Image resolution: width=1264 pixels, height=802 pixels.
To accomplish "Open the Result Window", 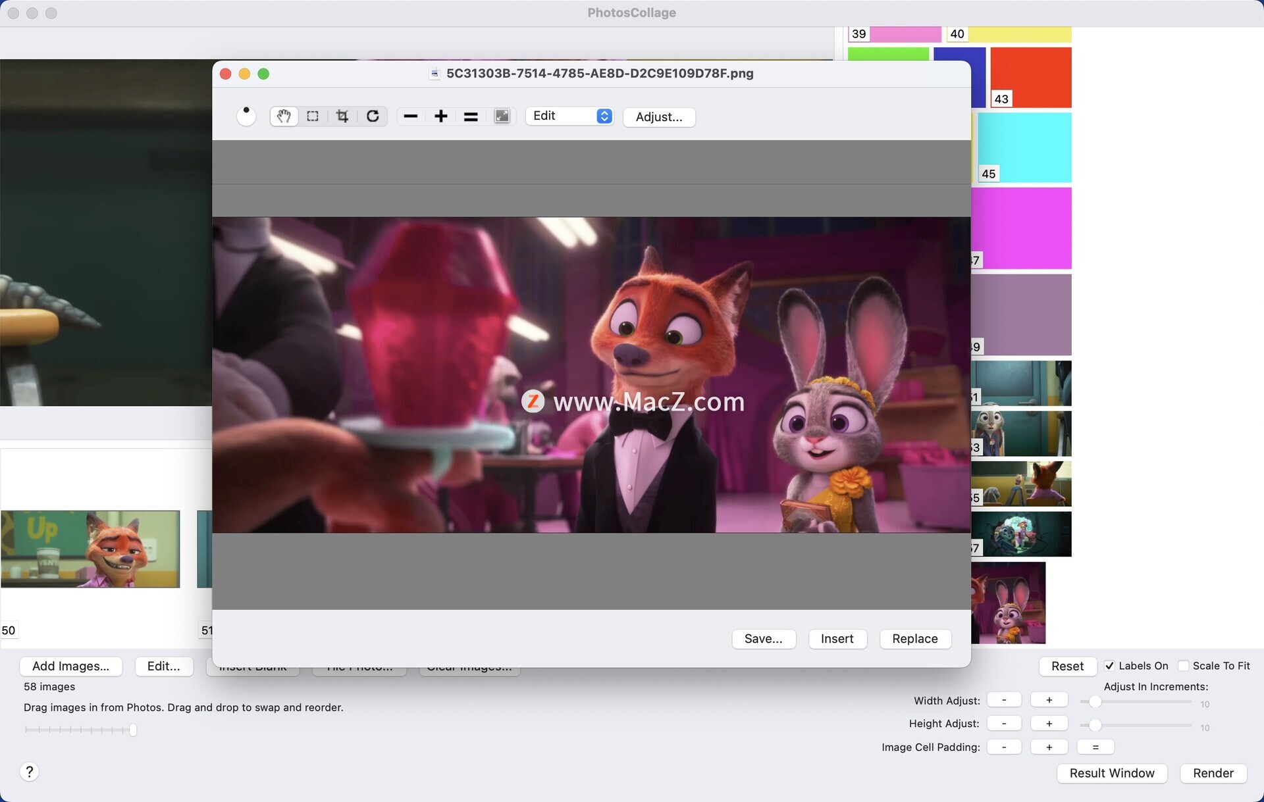I will click(x=1112, y=773).
